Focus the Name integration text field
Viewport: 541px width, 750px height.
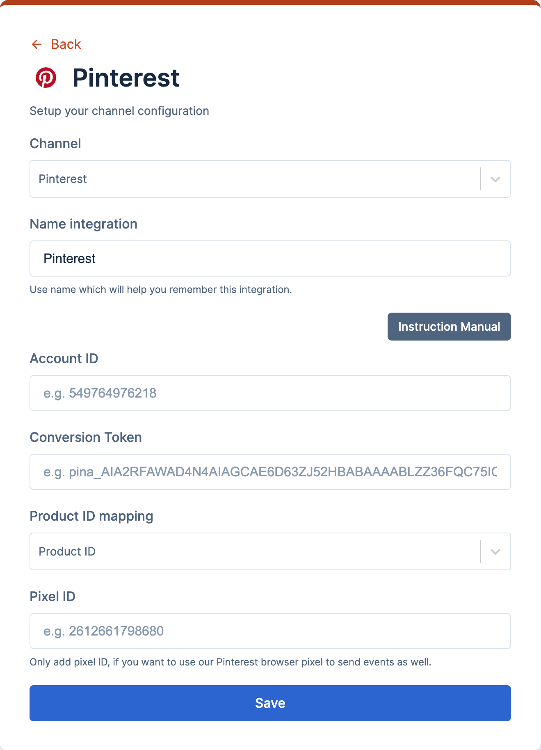270,258
